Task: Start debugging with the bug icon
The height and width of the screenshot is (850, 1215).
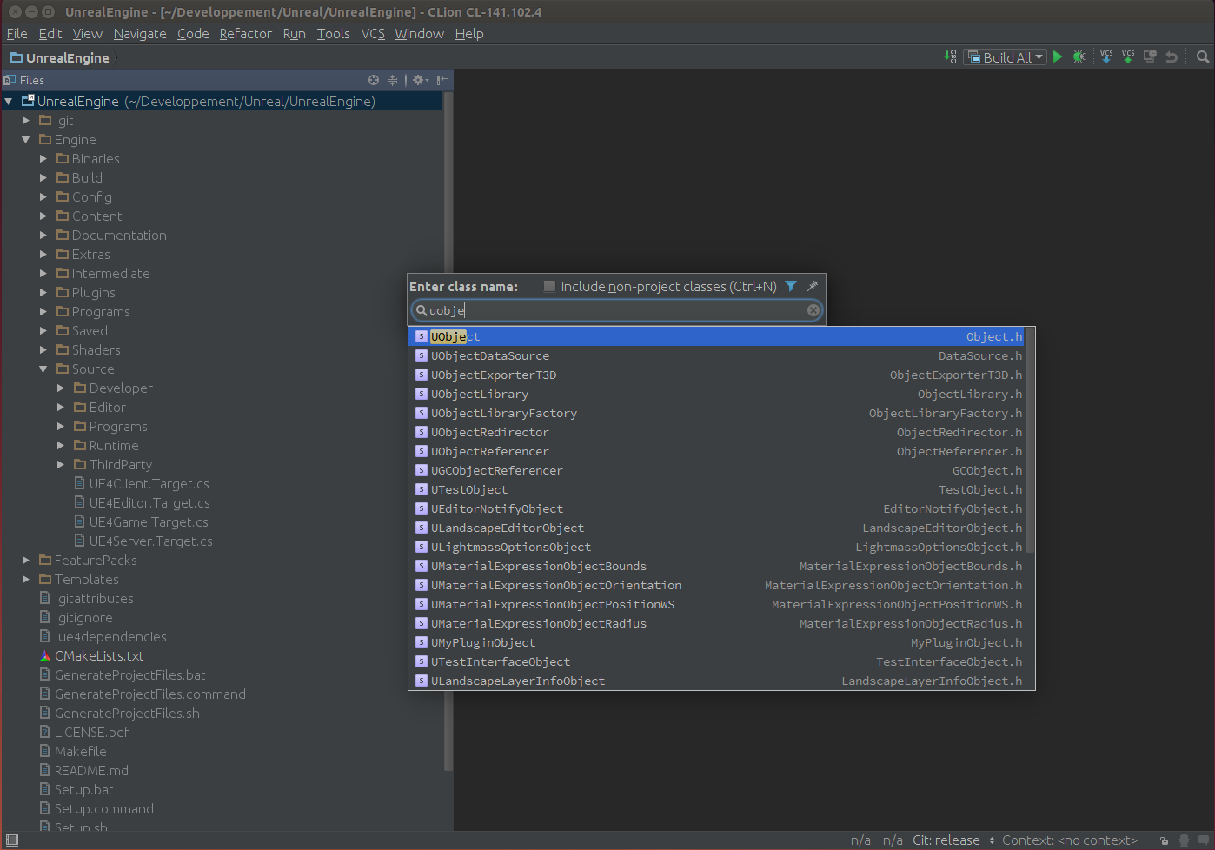Action: 1079,56
